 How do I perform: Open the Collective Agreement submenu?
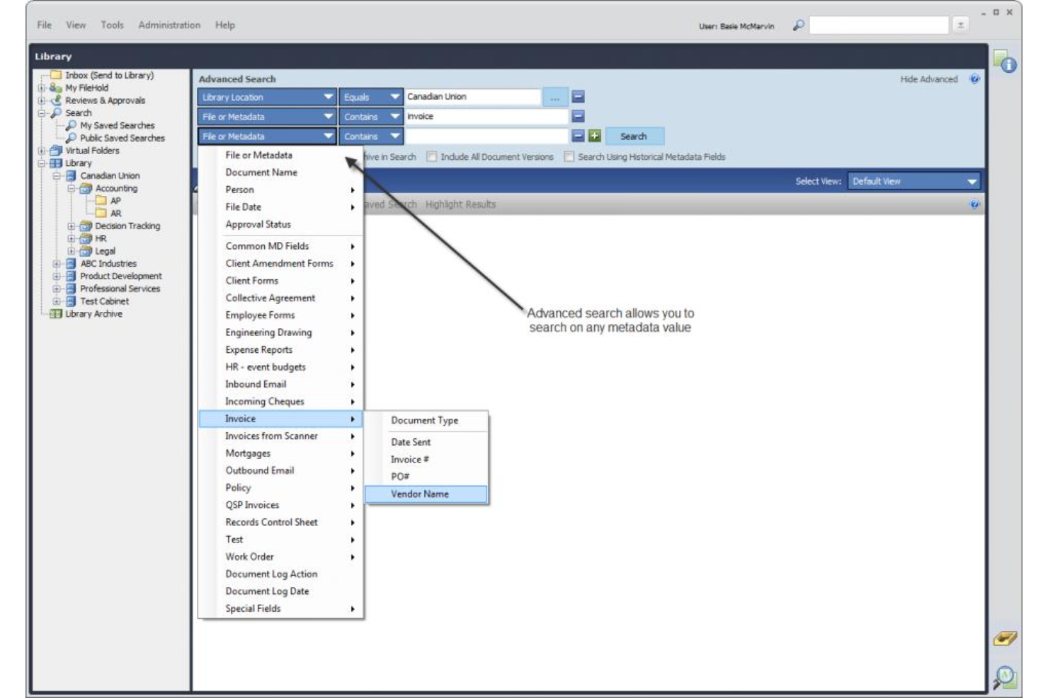280,298
